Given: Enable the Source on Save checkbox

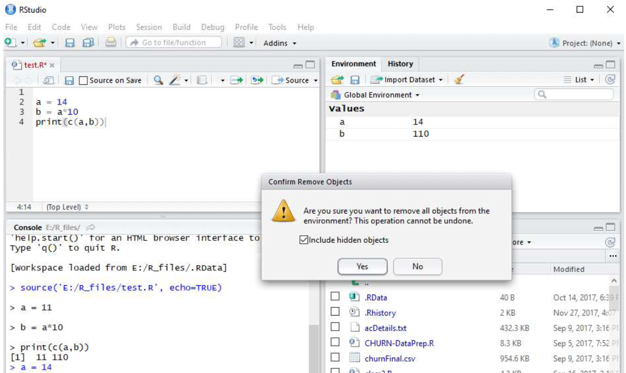Looking at the screenshot, I should coord(83,80).
